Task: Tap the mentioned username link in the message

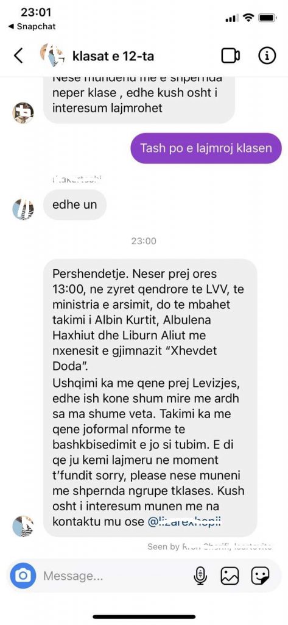Action: (x=184, y=522)
